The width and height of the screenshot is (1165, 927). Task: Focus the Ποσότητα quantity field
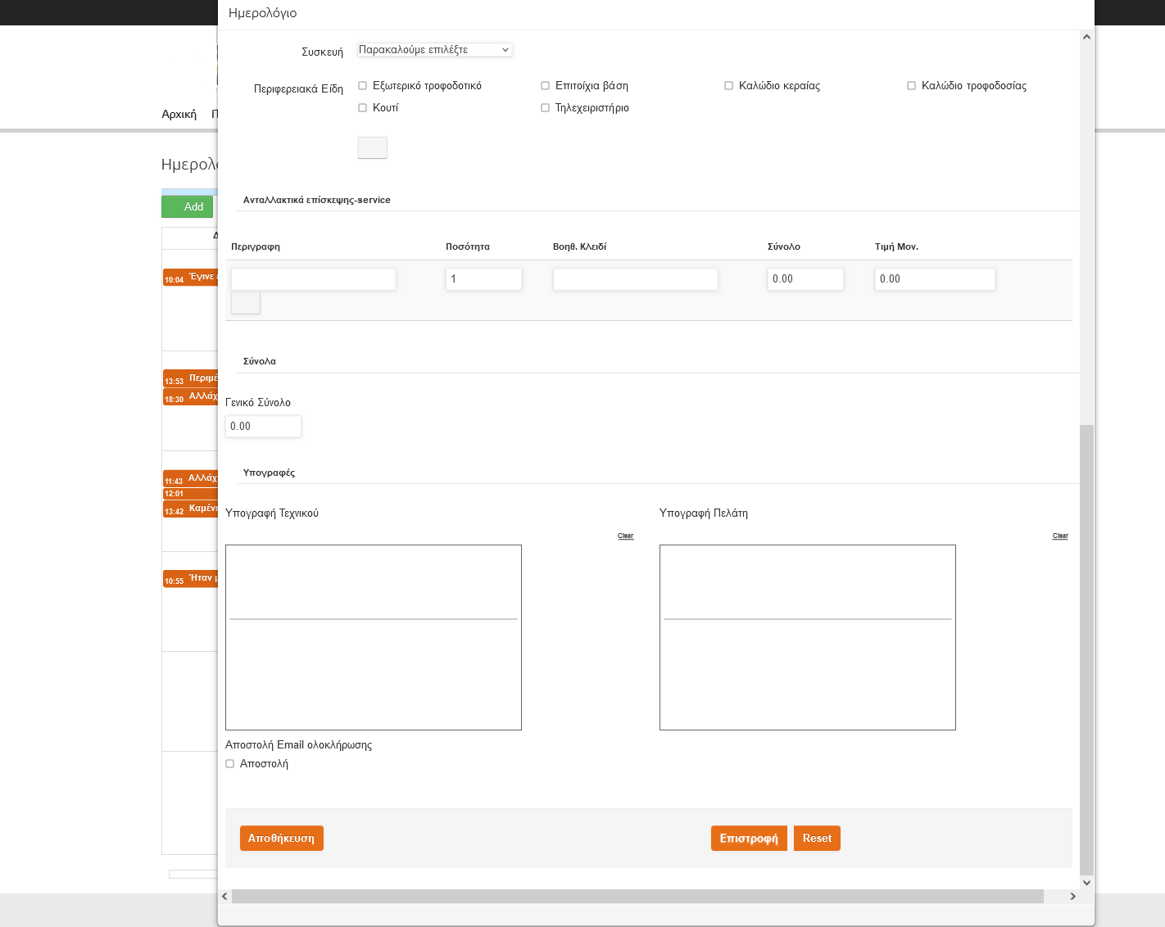(483, 279)
